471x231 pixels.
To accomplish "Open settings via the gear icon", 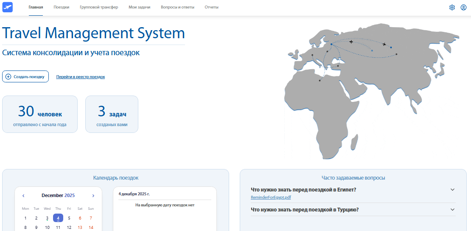I will (452, 7).
